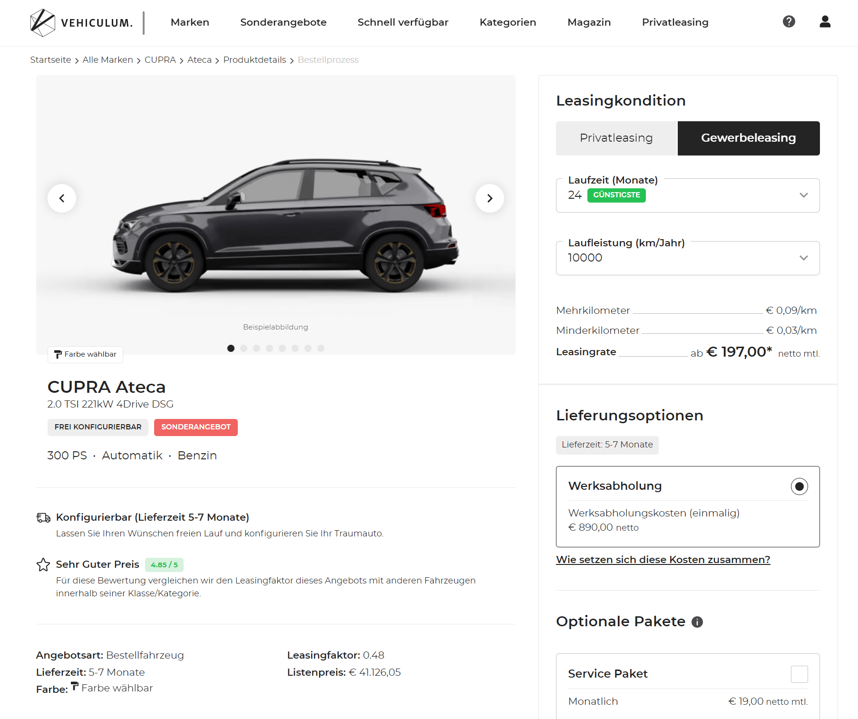Click the Beispielabbildung caption
858x719 pixels.
275,327
